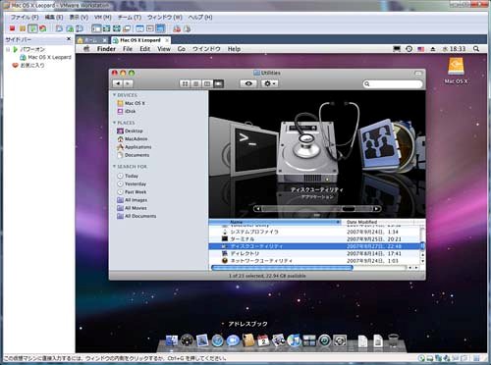Open iCal calendar from the dock
Screen dimensions: 491x365
[263, 340]
